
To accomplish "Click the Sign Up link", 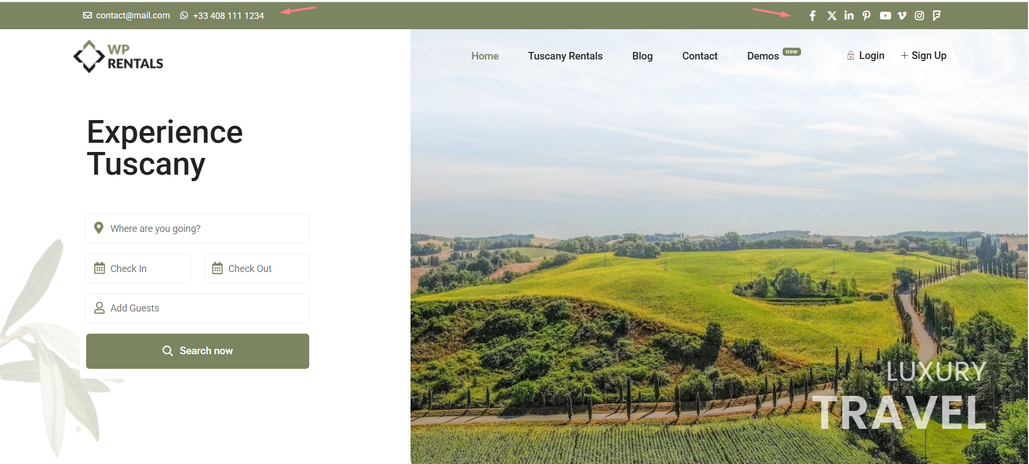I will (923, 56).
